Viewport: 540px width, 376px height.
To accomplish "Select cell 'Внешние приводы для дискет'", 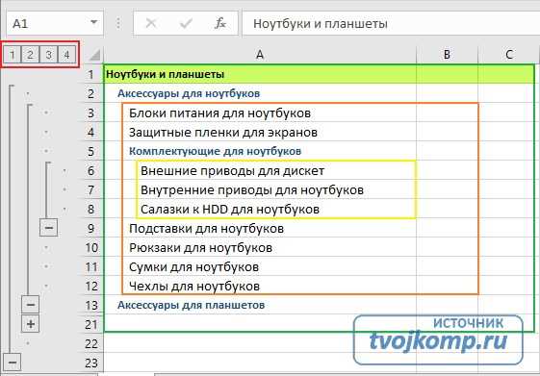I will [x=260, y=170].
